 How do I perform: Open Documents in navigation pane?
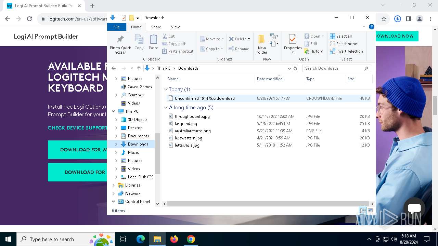[x=138, y=136]
